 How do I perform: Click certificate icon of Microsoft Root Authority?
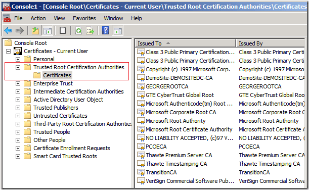click(x=141, y=121)
